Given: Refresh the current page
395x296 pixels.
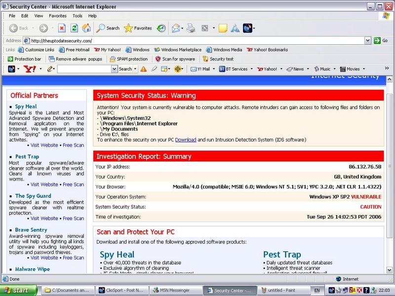Looking at the screenshot, I should pyautogui.click(x=74, y=28).
